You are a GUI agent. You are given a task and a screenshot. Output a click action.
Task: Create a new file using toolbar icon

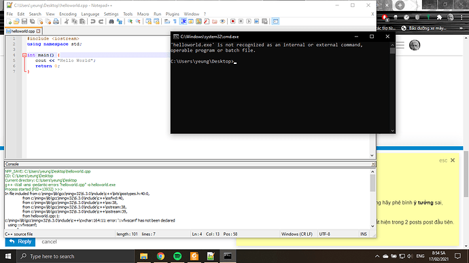pyautogui.click(x=9, y=22)
